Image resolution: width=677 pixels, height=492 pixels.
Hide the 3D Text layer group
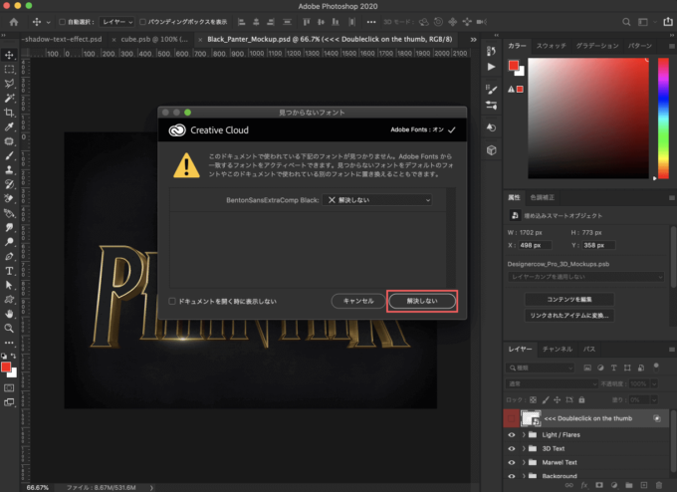(512, 449)
